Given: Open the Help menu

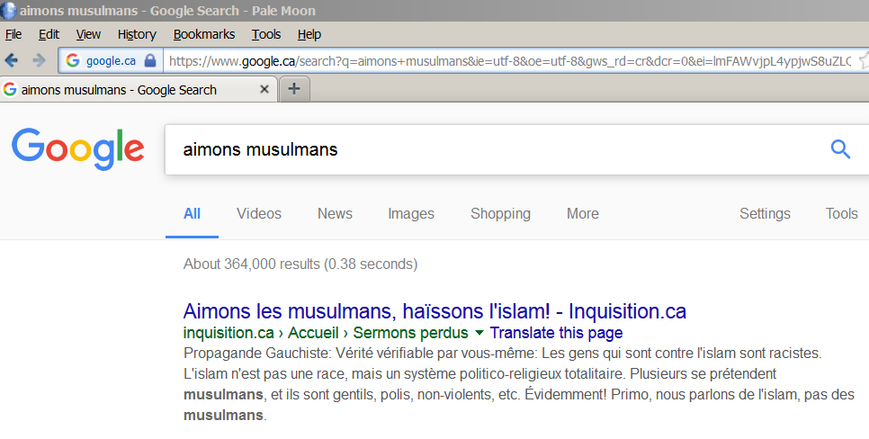Looking at the screenshot, I should point(309,34).
